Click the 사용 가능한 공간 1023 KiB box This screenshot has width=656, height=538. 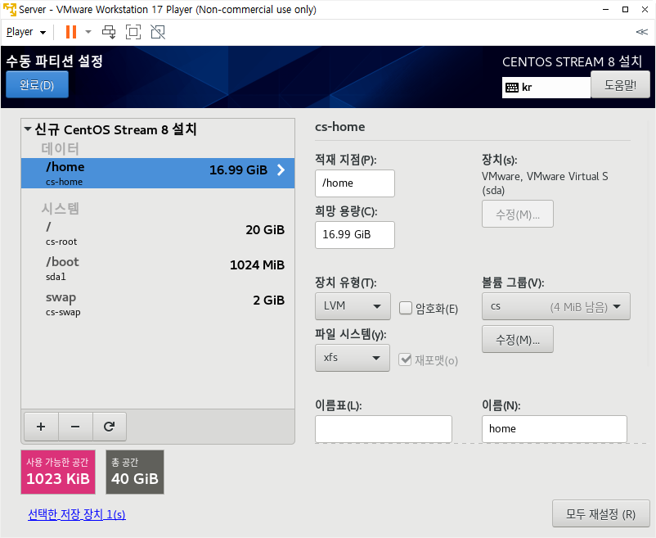point(58,472)
